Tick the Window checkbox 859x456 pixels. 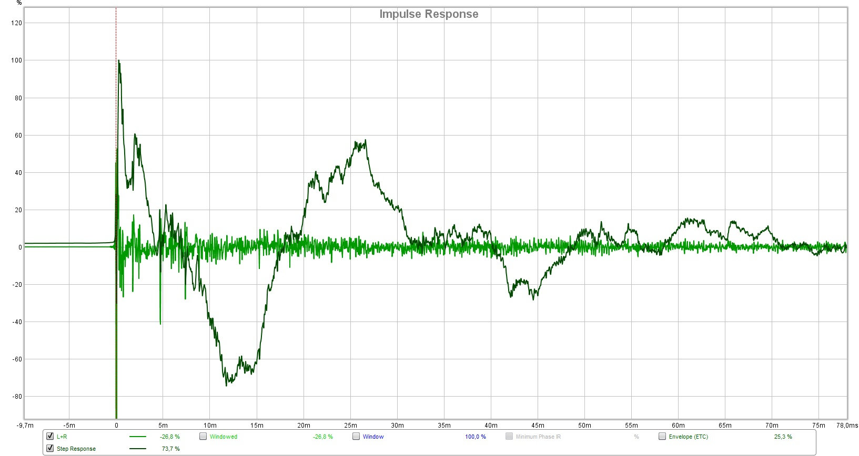pyautogui.click(x=356, y=436)
